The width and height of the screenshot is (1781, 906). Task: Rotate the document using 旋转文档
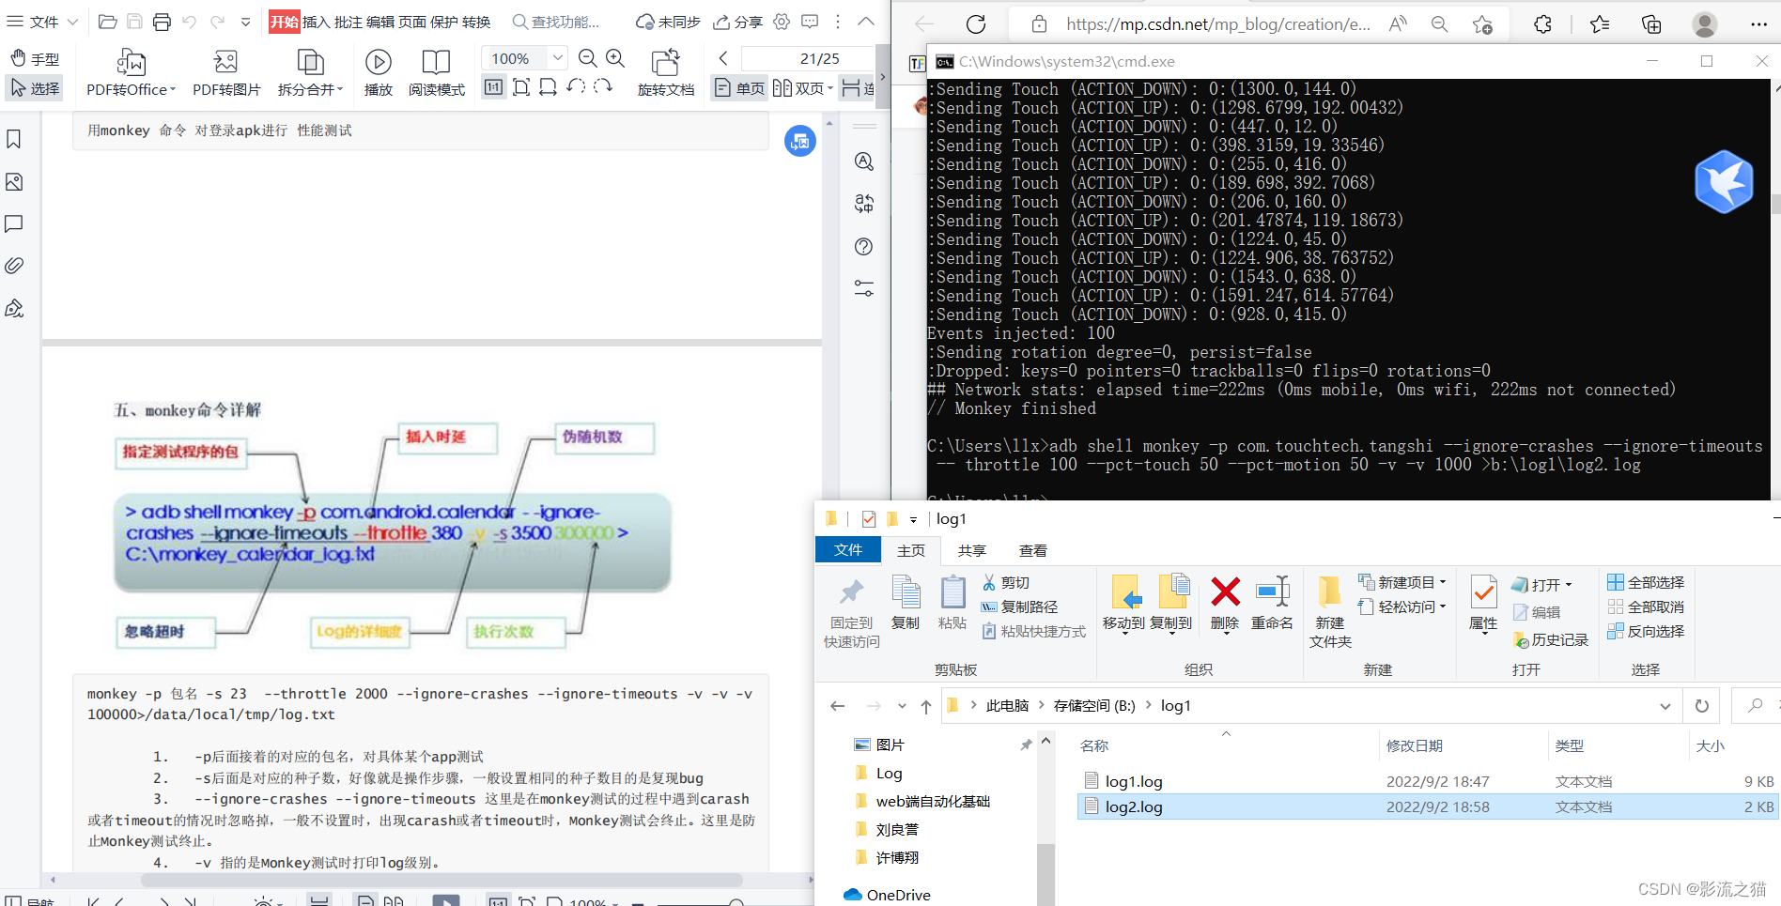pos(665,72)
